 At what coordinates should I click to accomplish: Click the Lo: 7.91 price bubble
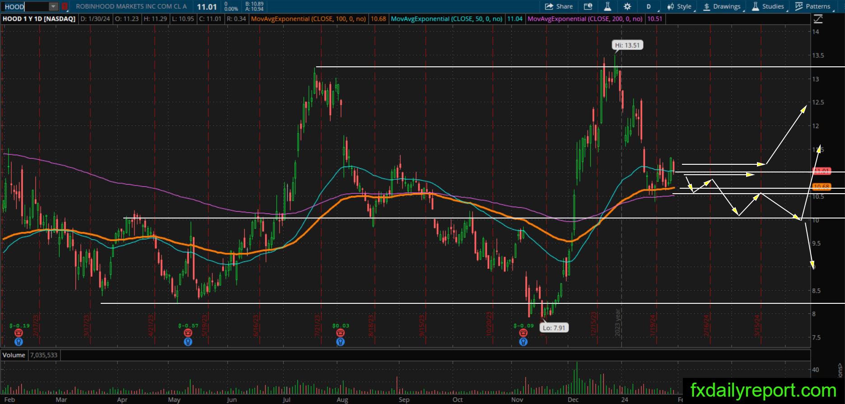(554, 328)
